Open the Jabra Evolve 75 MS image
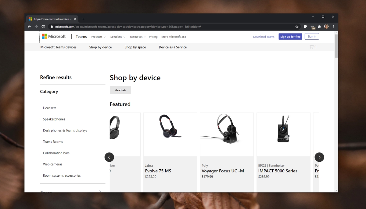 (x=170, y=135)
